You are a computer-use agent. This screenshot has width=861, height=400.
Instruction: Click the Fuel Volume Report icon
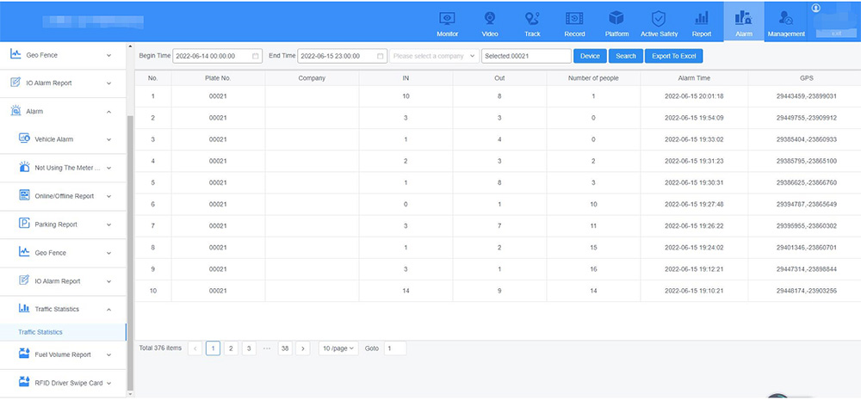pos(24,354)
